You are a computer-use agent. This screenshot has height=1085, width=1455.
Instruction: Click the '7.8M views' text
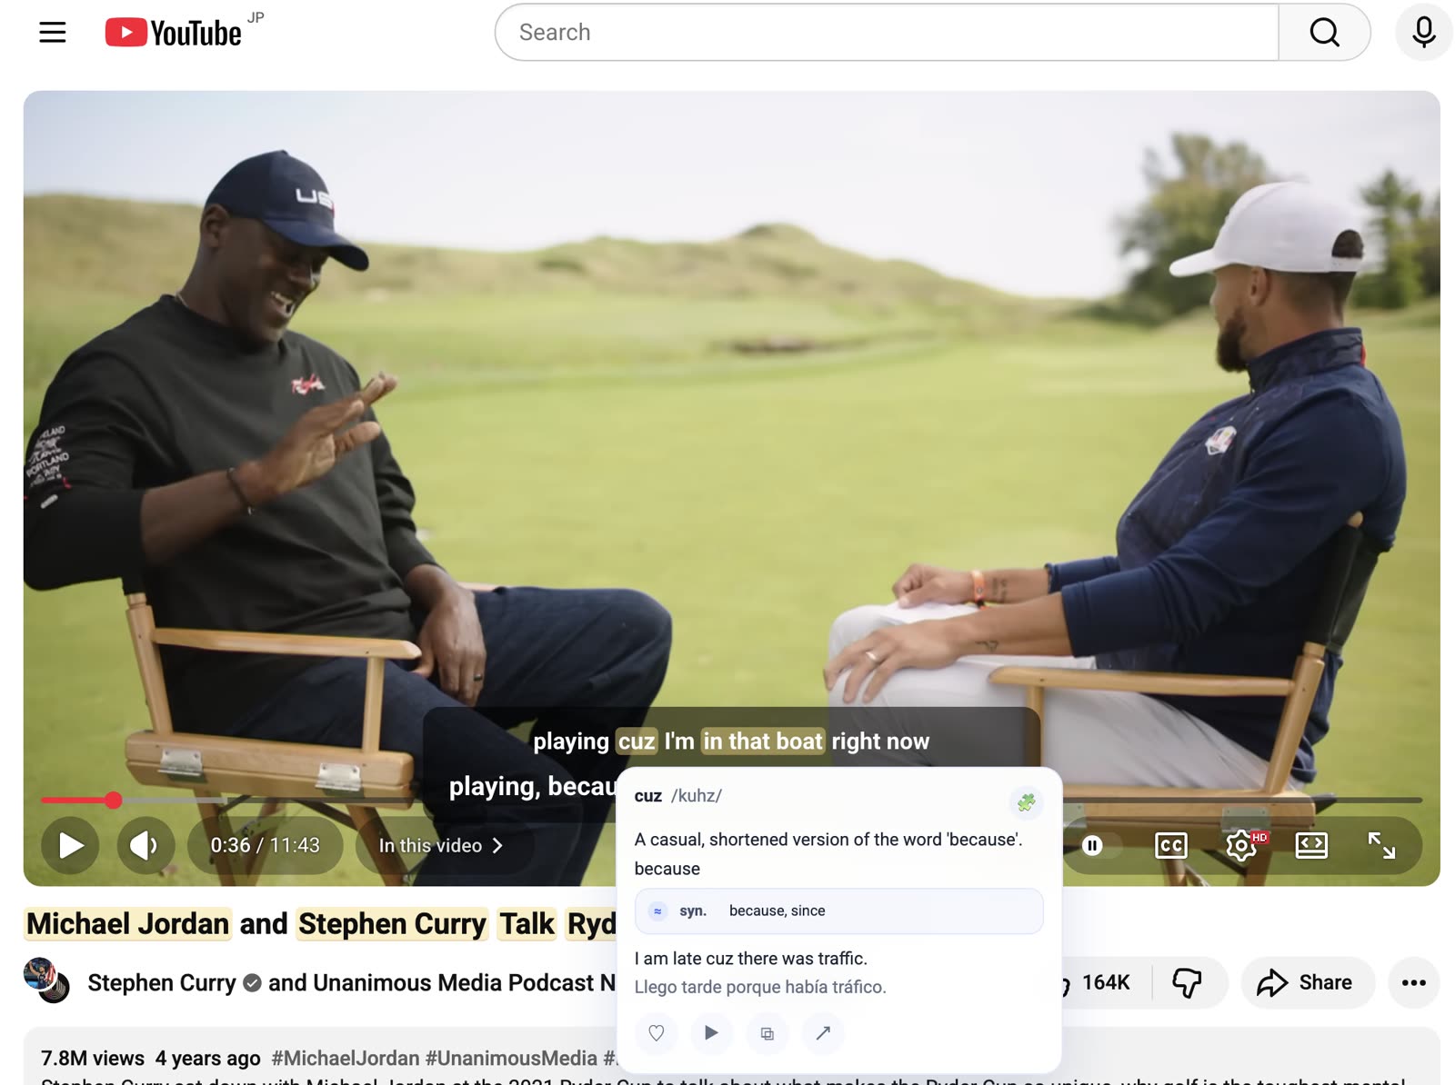pyautogui.click(x=93, y=1059)
